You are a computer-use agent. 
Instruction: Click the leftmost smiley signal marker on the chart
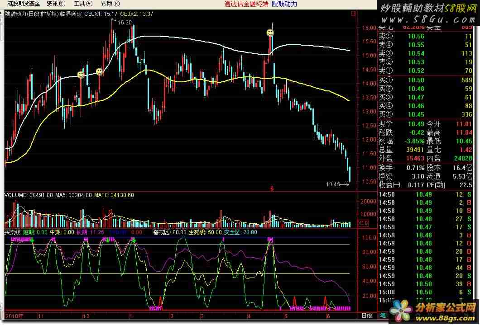click(81, 75)
